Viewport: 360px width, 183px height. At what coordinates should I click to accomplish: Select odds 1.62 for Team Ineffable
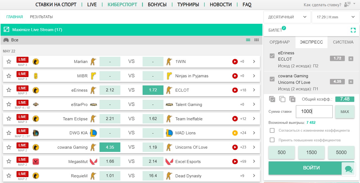point(153,119)
